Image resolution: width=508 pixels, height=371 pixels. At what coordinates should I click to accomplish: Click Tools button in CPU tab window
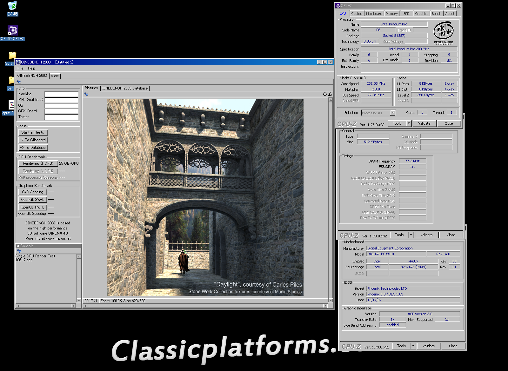point(397,123)
